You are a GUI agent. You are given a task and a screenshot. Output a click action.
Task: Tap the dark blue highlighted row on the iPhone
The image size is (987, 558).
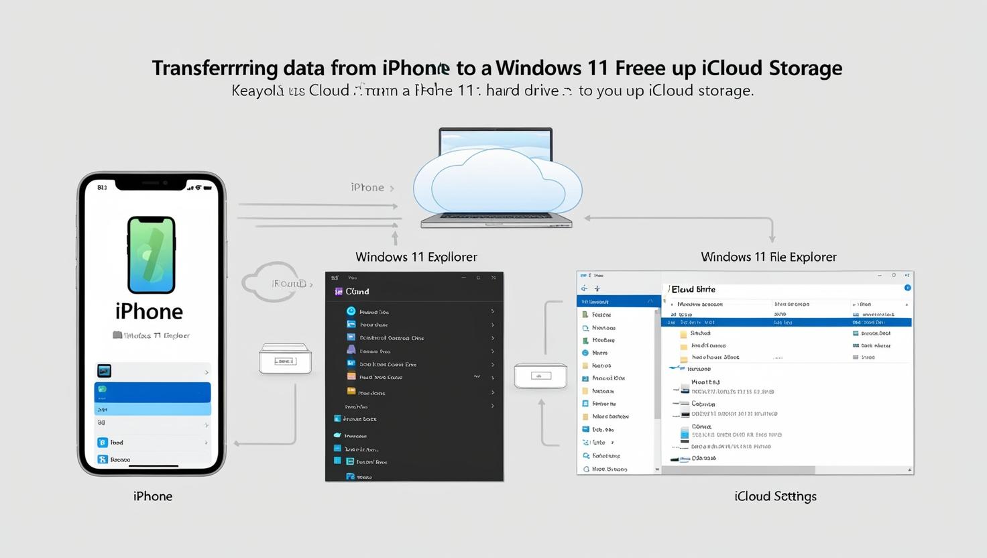coord(152,392)
